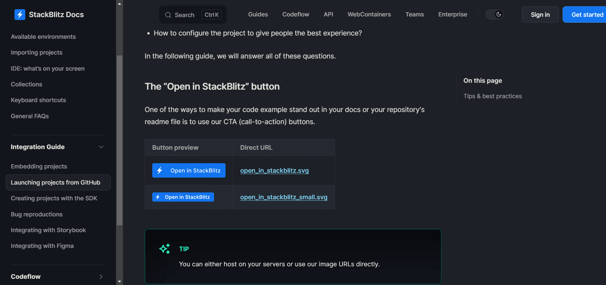Screen dimensions: 606x285
Task: Open the Codeflow top nav item
Action: click(x=296, y=14)
